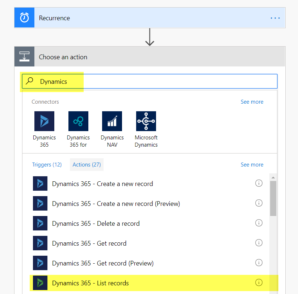Image resolution: width=298 pixels, height=294 pixels.
Task: Select the Microsoft Dynamics connector icon
Action: pos(146,121)
